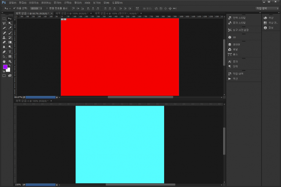Open the 레이어 (Layers) panel
The height and width of the screenshot is (187, 281).
click(235, 45)
